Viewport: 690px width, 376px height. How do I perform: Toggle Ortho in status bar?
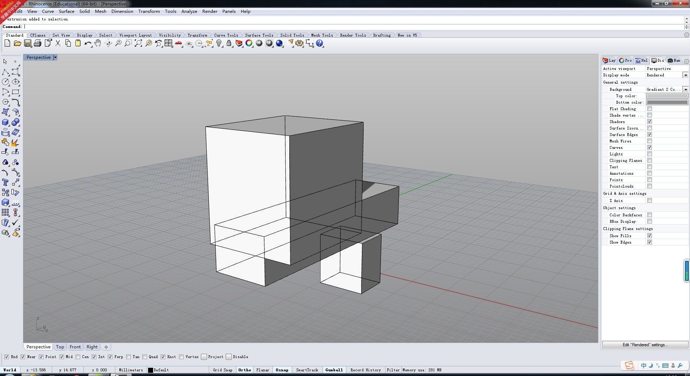pyautogui.click(x=245, y=370)
